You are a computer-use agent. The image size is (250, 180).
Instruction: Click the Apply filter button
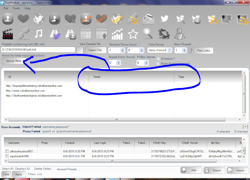19,174
